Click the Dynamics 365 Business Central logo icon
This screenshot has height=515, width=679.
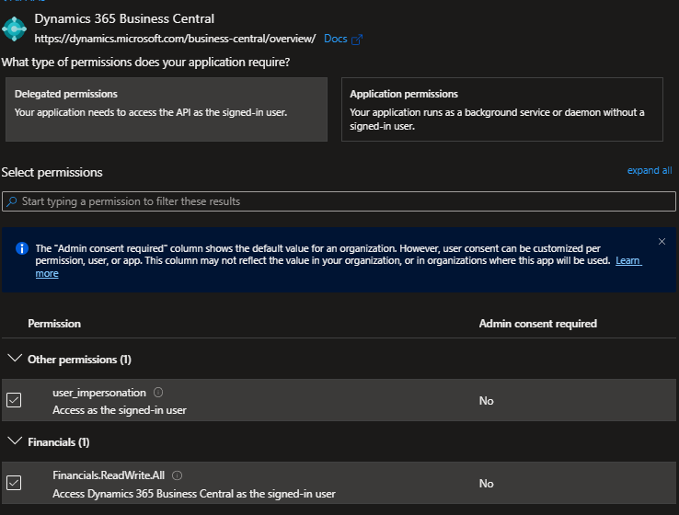14,29
